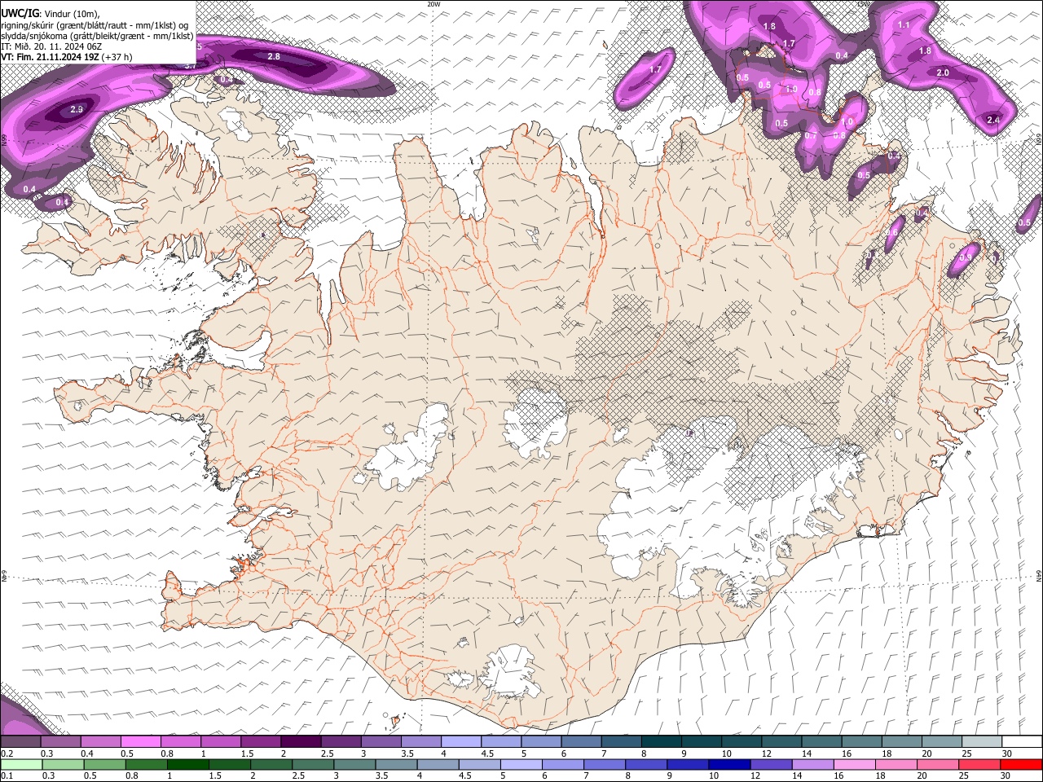The width and height of the screenshot is (1043, 782).
Task: Click the 'rigning/skúrir' legend description line
Action: click(x=95, y=24)
